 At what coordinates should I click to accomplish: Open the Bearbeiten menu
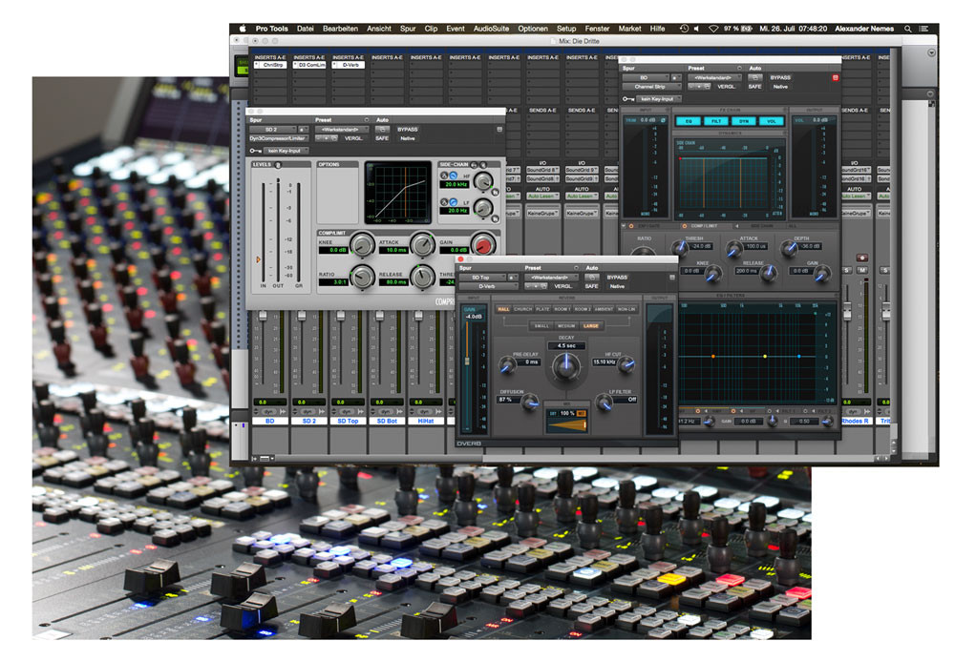[340, 29]
